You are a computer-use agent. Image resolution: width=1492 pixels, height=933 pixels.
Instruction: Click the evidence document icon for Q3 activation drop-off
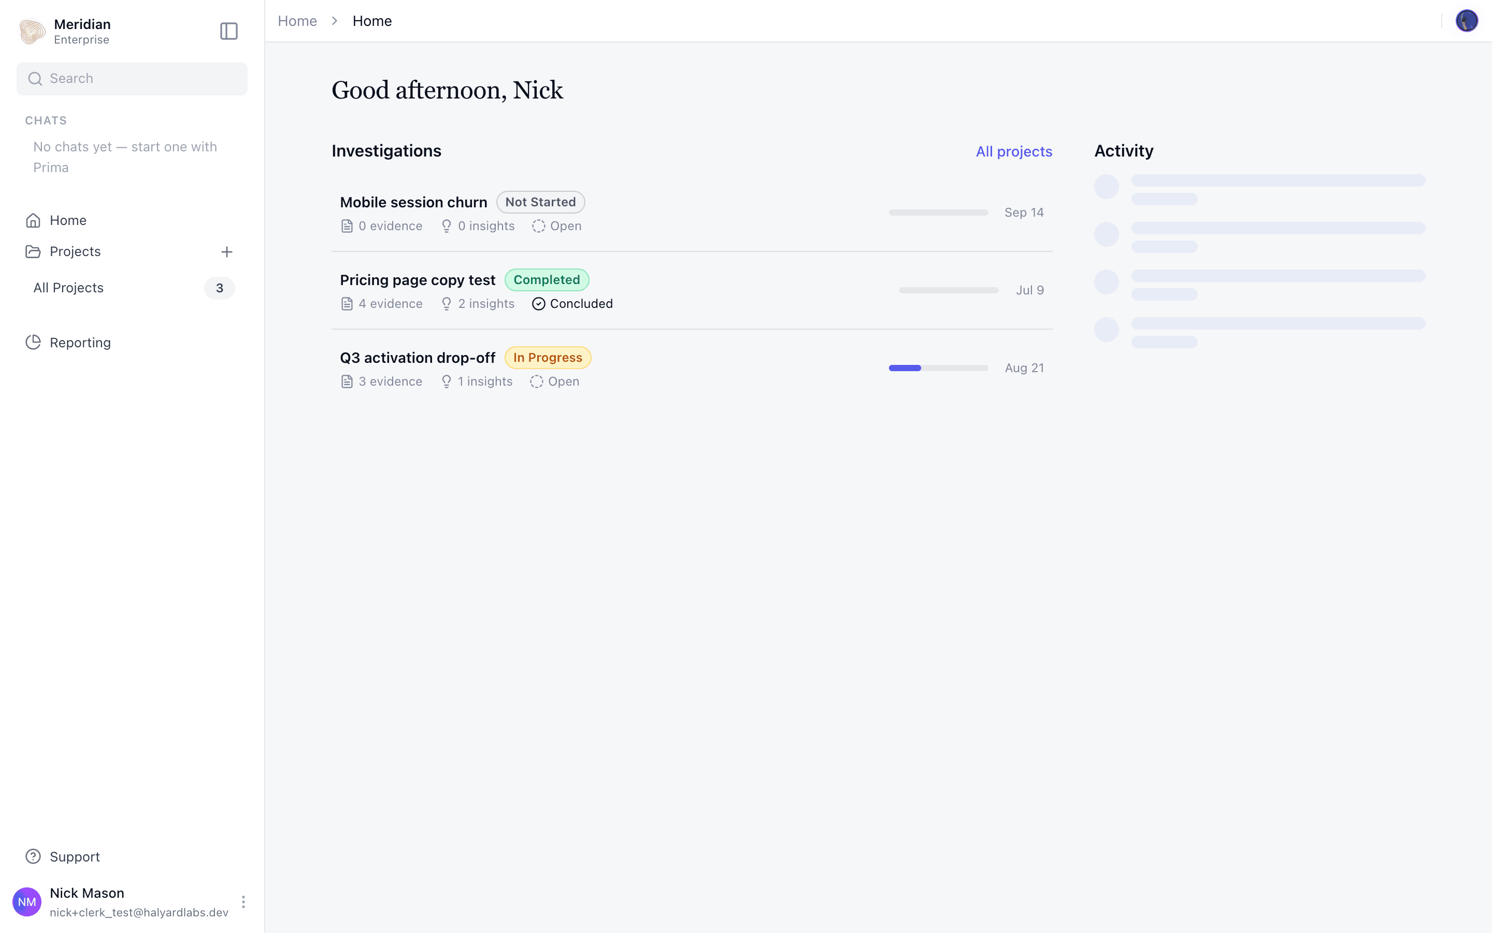tap(347, 381)
